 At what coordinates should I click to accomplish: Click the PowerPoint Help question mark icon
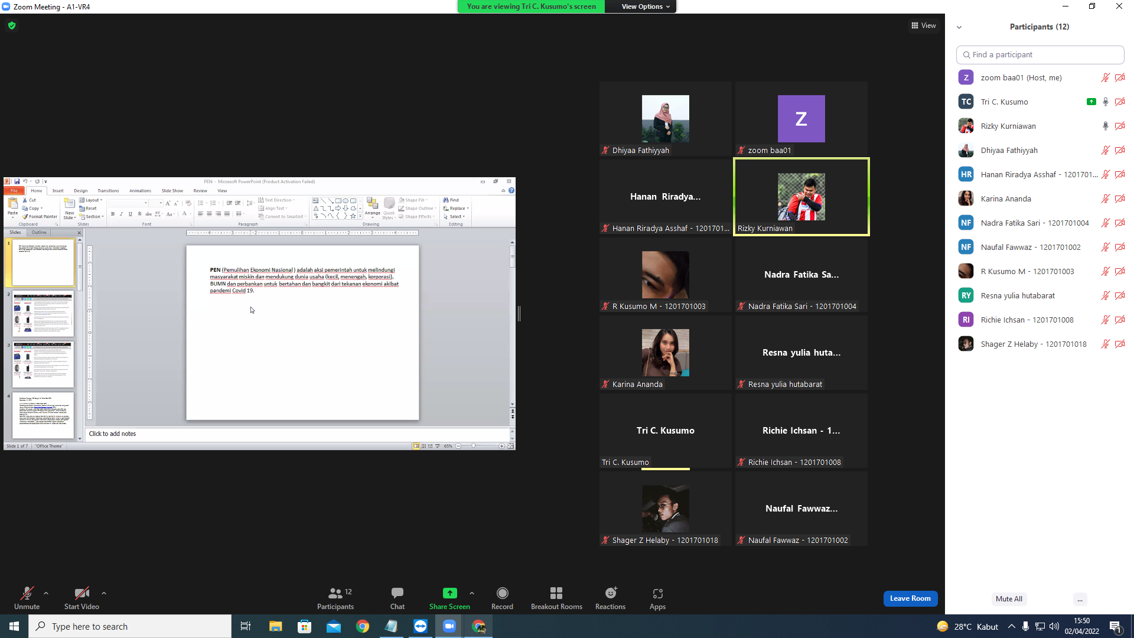coord(511,191)
